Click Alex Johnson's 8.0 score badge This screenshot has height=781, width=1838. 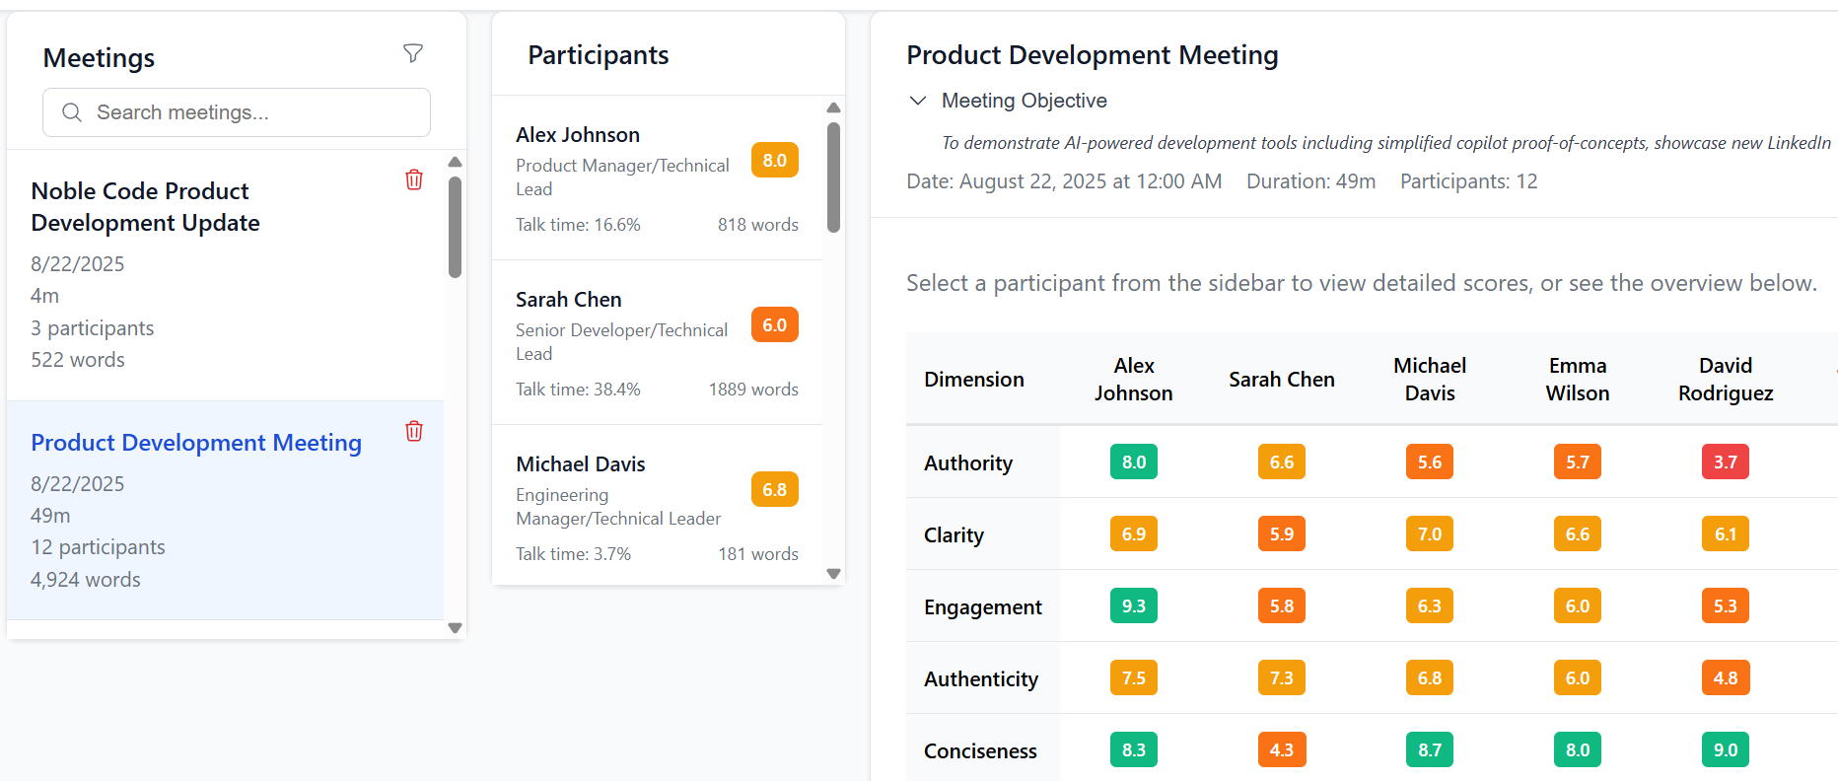tap(774, 161)
